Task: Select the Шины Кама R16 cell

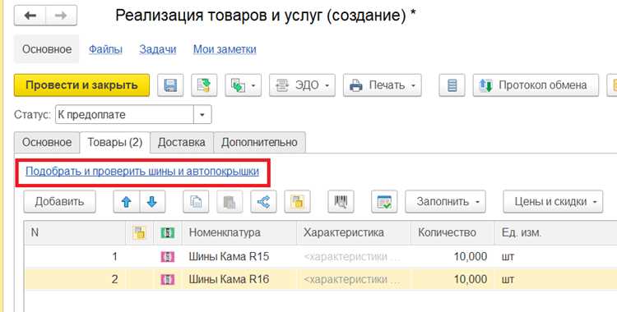Action: coord(239,280)
